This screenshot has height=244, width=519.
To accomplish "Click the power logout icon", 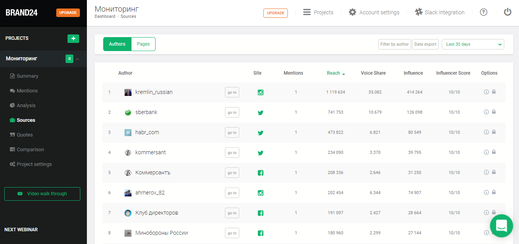I will (x=507, y=12).
